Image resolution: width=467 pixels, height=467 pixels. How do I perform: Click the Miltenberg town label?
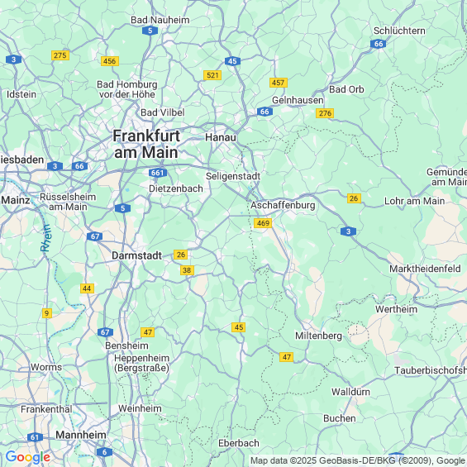(318, 336)
